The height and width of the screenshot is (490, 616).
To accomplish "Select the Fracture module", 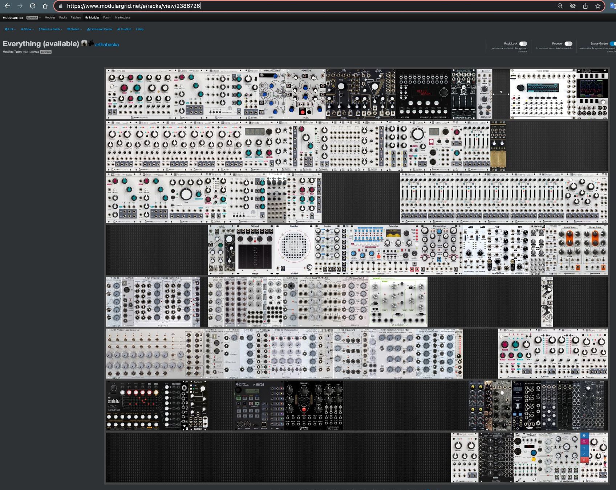I will pos(538,250).
